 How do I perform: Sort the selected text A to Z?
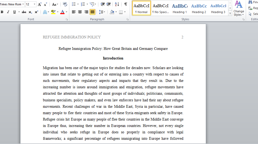117,4
